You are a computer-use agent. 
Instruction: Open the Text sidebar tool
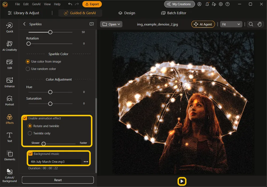coord(10,137)
